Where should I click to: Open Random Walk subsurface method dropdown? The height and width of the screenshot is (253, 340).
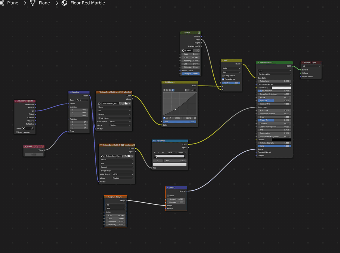[274, 74]
